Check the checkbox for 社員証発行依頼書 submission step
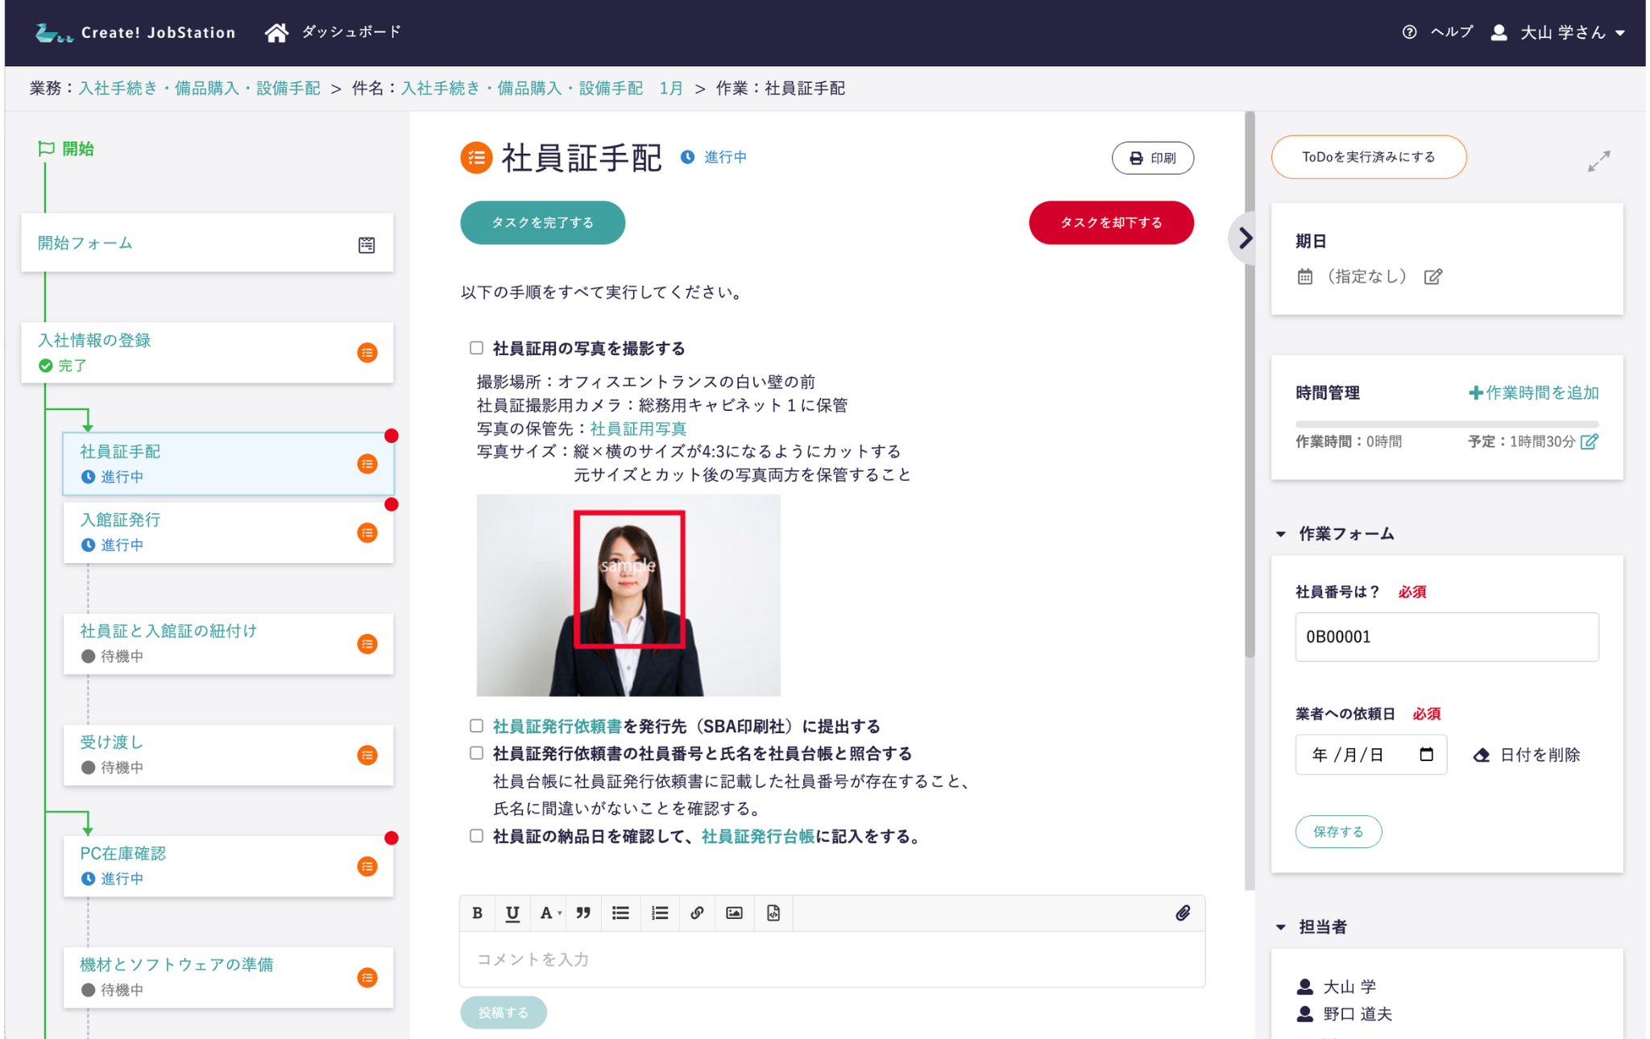 (x=476, y=726)
